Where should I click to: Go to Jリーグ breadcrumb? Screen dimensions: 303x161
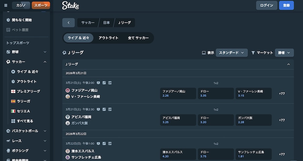(125, 23)
